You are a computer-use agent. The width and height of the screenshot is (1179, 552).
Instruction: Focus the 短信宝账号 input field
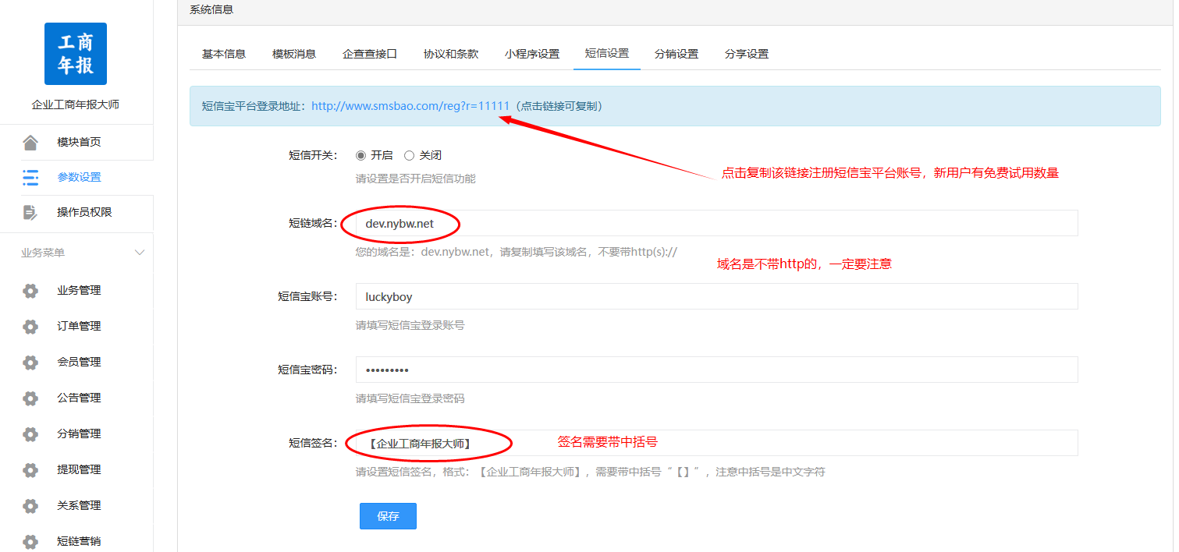tap(716, 296)
